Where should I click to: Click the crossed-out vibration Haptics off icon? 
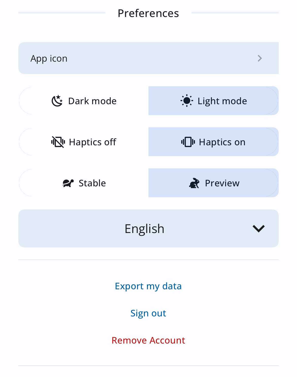tap(58, 142)
